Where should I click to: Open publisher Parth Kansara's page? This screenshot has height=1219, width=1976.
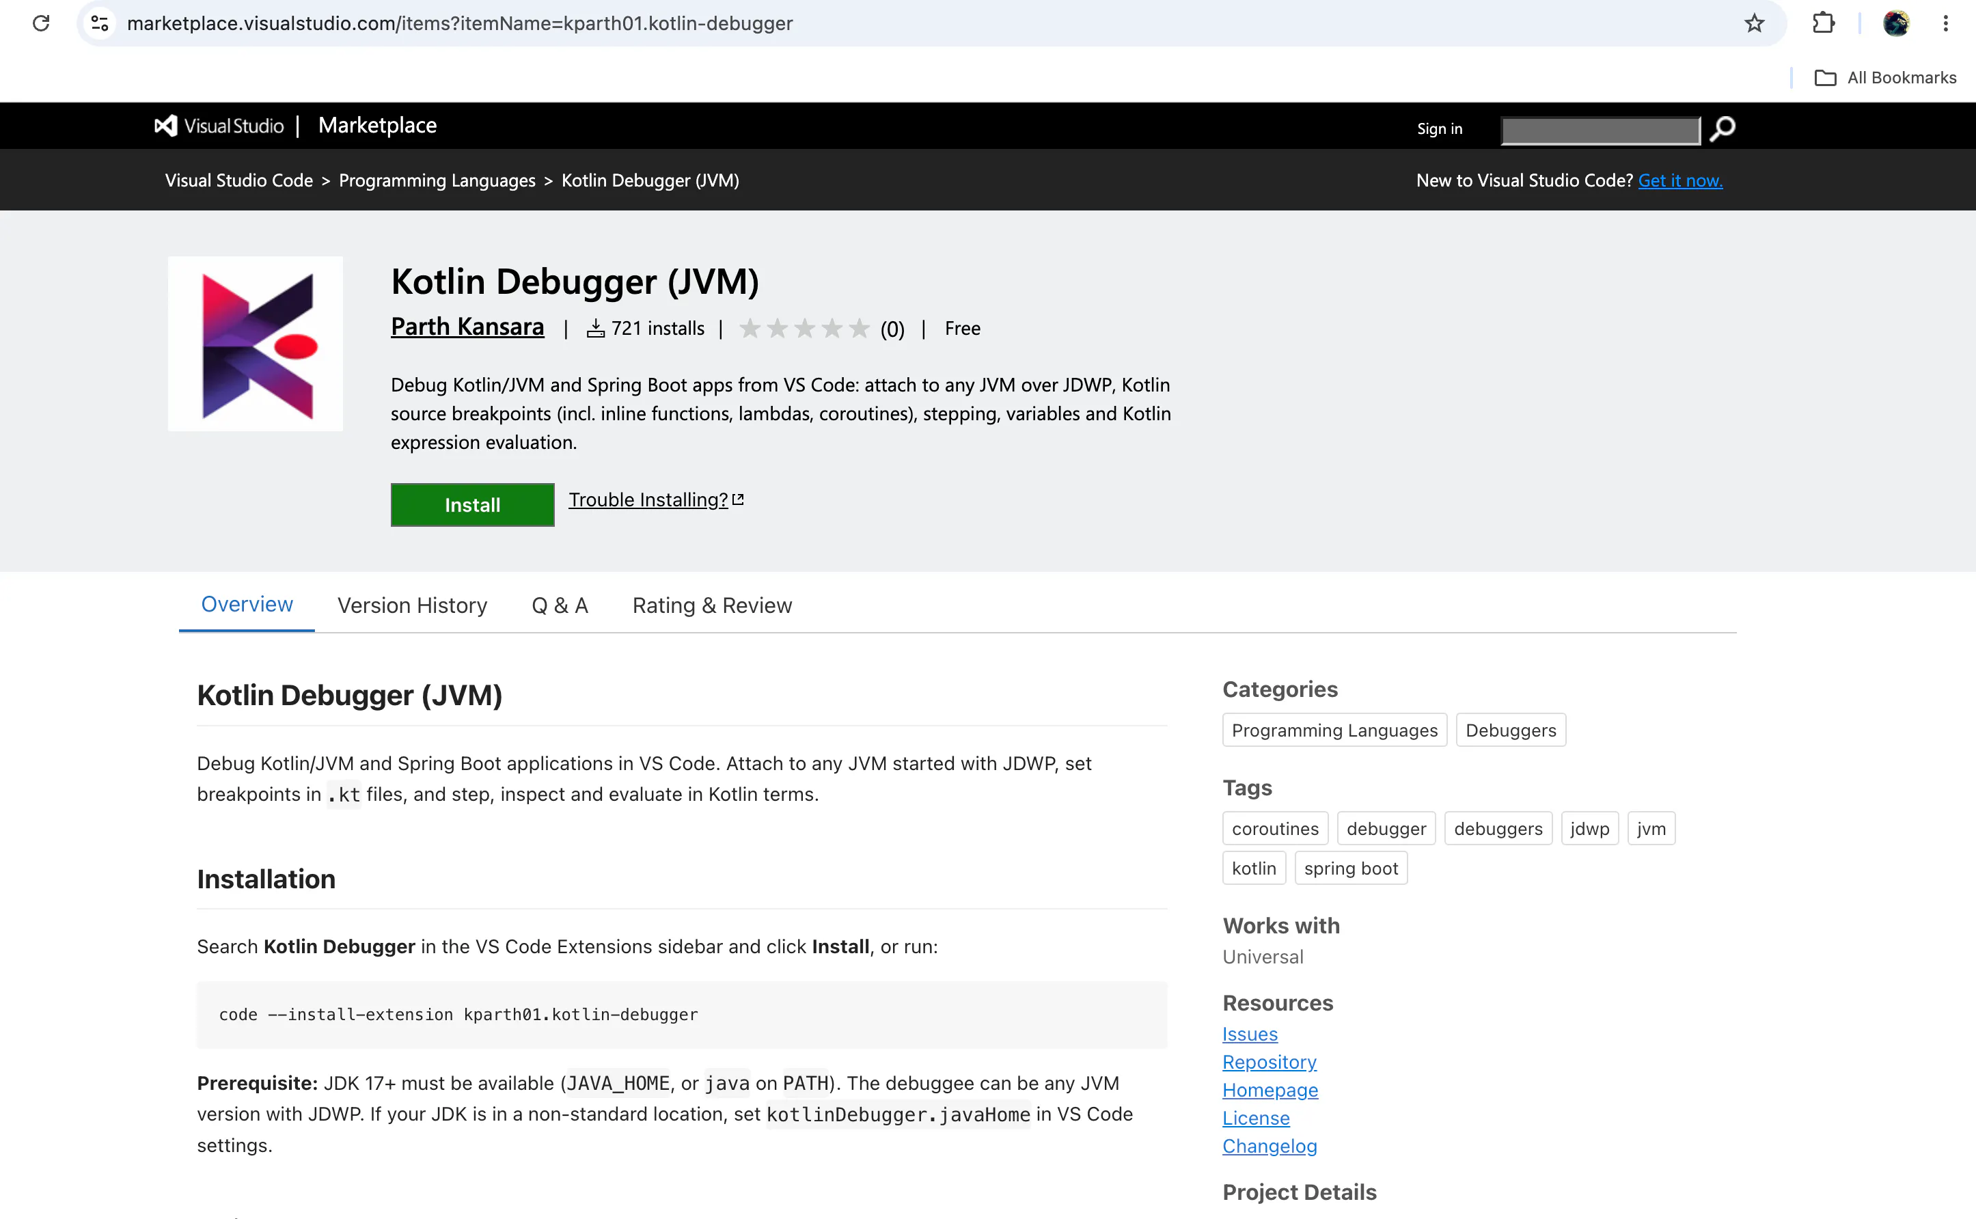[x=467, y=327]
